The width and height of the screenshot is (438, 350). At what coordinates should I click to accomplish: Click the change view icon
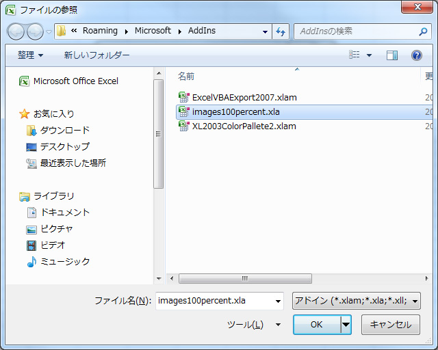pos(354,55)
